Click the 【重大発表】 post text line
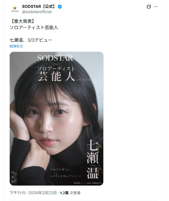 (x=23, y=21)
